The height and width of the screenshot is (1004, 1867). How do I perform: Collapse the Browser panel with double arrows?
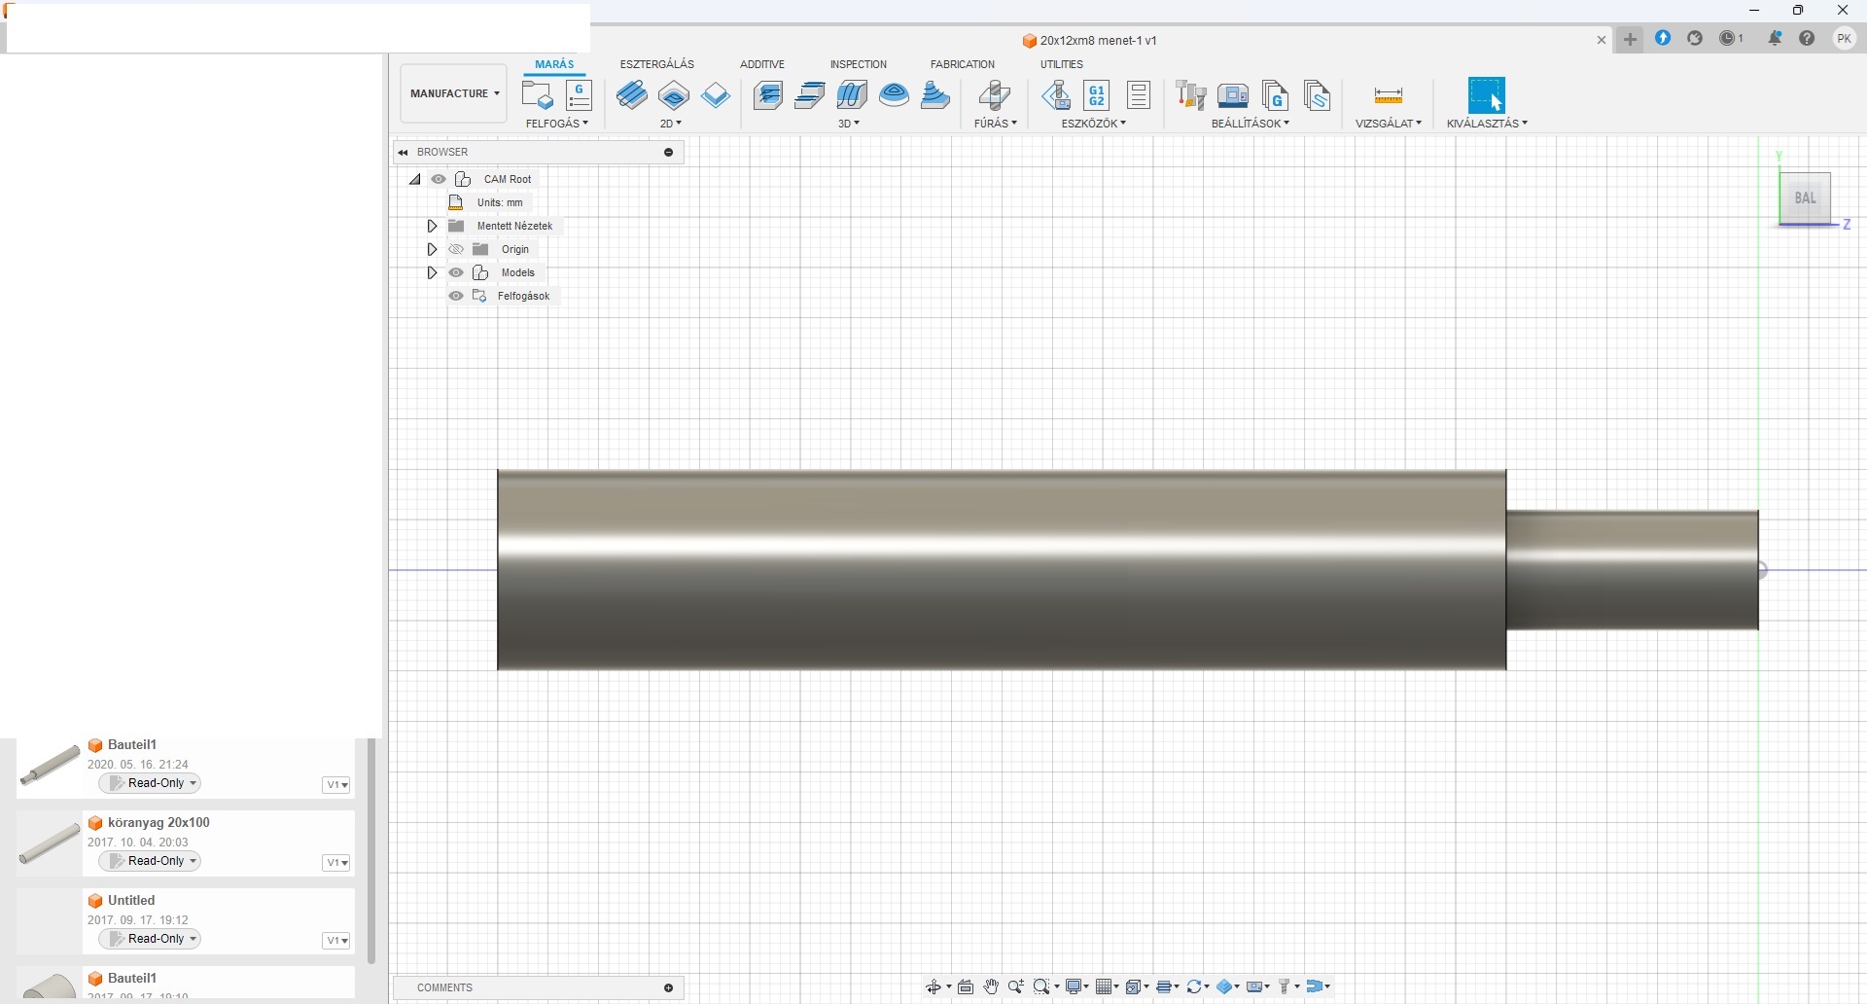pos(403,153)
